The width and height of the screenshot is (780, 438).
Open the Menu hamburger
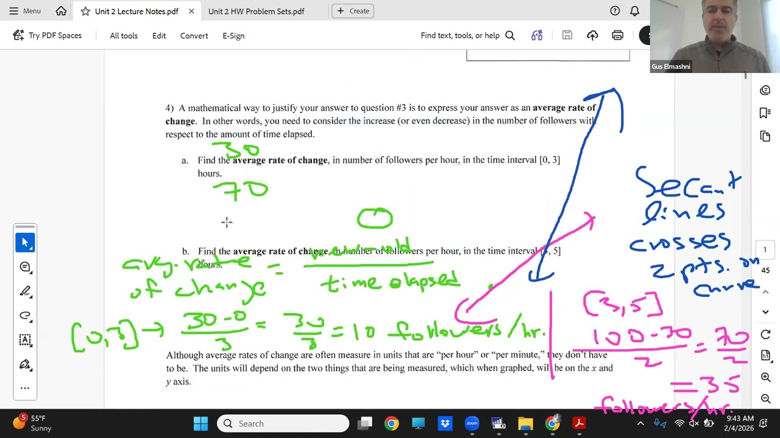[25, 11]
